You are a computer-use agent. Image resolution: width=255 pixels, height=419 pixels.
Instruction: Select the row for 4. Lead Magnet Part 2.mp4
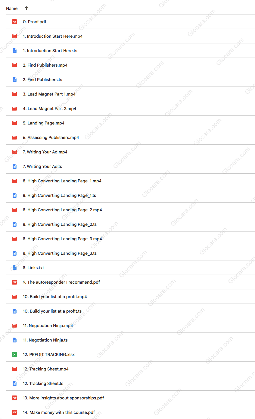click(x=49, y=109)
